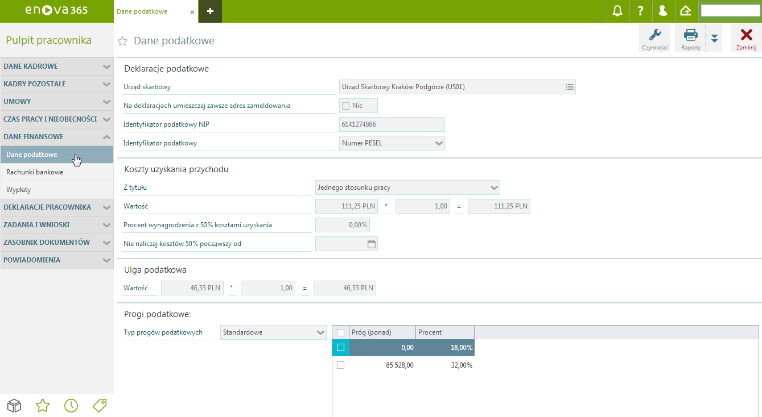Check the 85 528,00 threshold row checkbox
Screen dimensions: 762x417
click(340, 365)
